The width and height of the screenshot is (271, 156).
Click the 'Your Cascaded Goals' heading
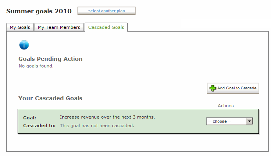coord(50,98)
